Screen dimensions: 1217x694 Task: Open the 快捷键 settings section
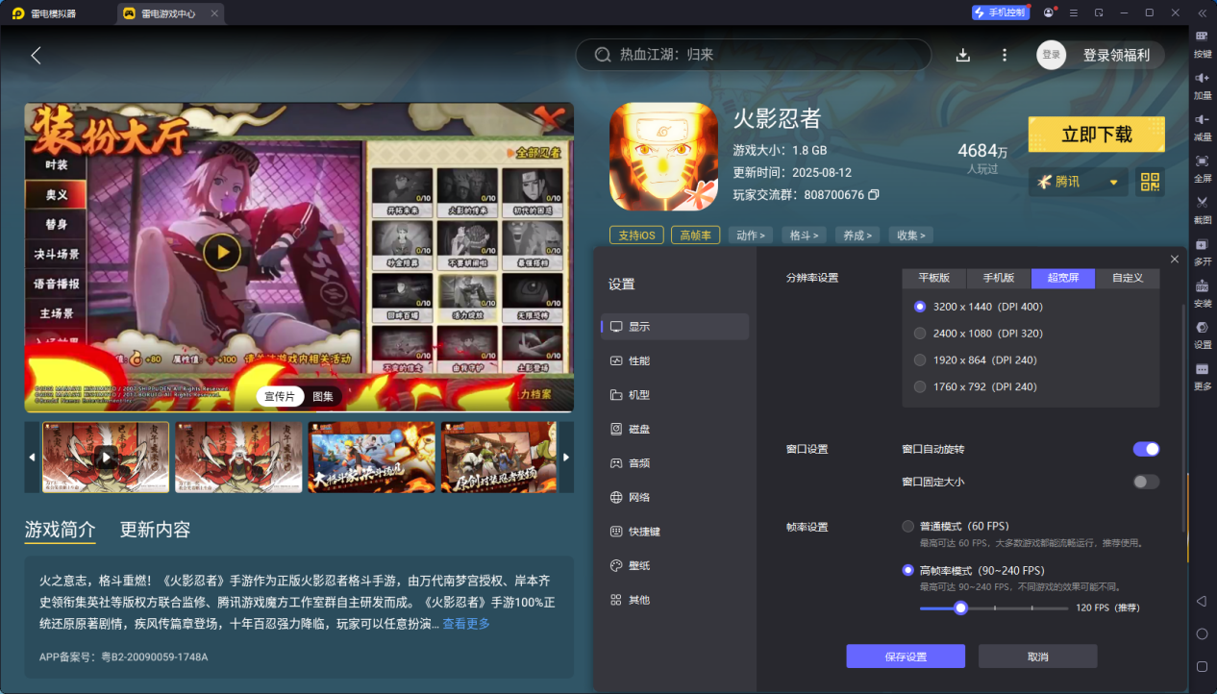click(675, 532)
